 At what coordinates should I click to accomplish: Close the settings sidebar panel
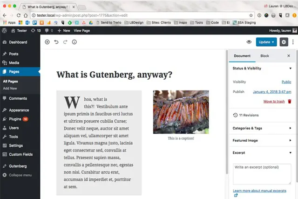(289, 56)
